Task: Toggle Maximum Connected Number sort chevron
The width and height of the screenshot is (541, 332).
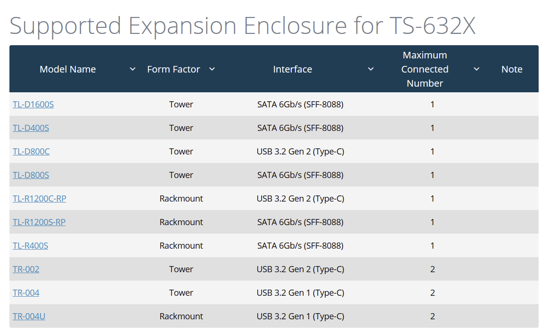Action: click(x=476, y=69)
